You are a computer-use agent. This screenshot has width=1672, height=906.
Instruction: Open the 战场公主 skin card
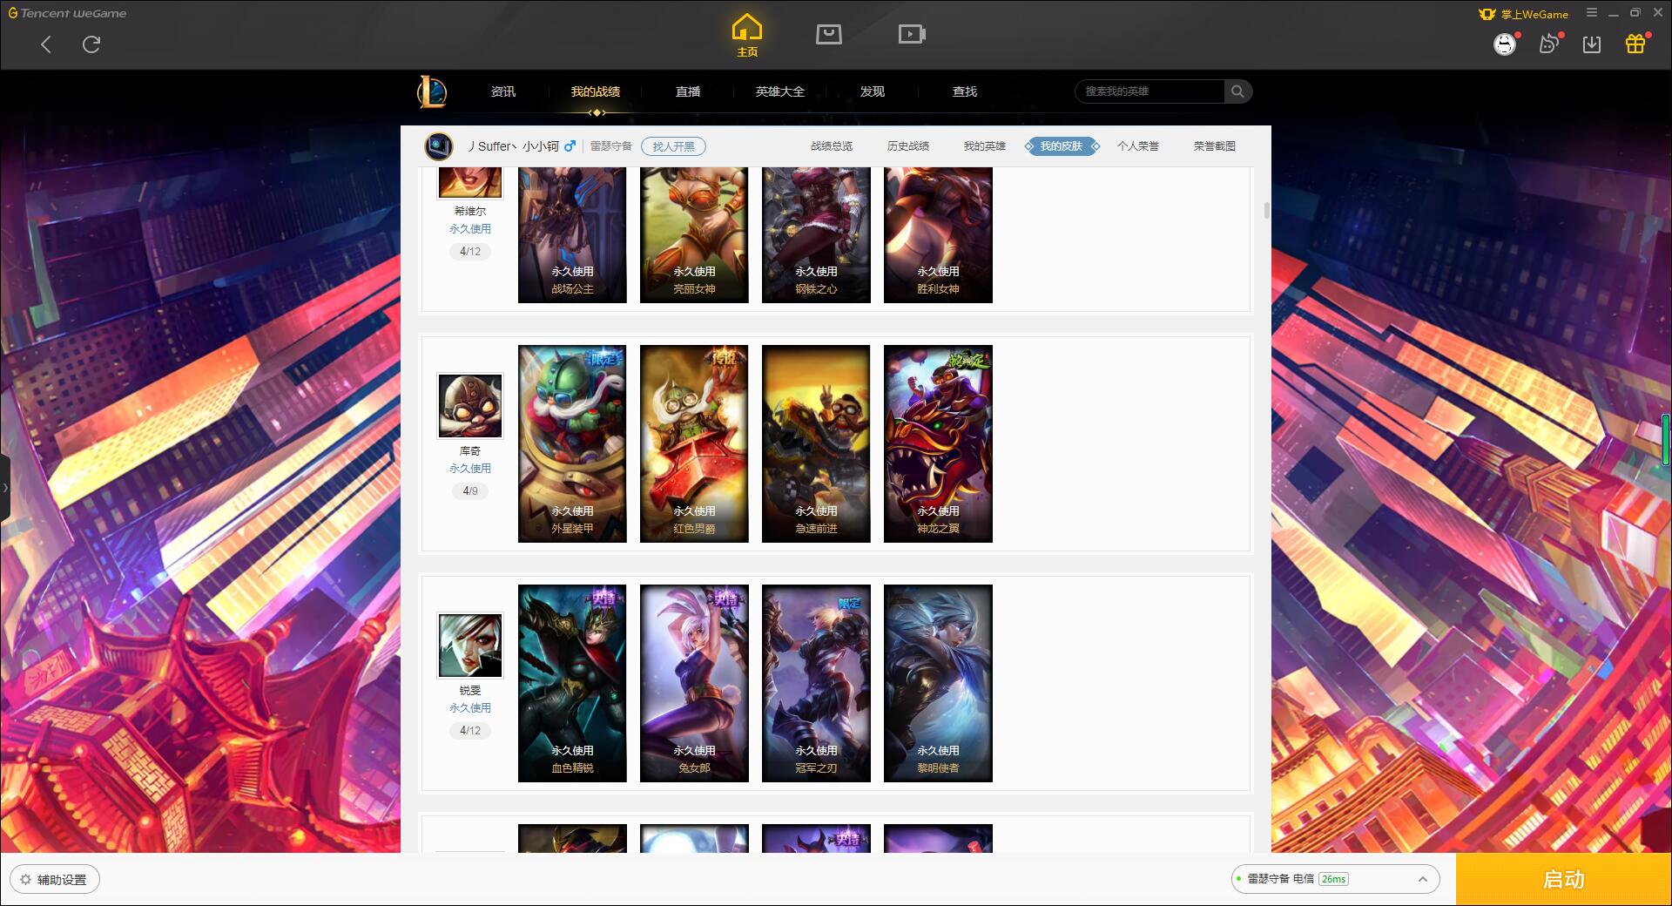[x=572, y=235]
